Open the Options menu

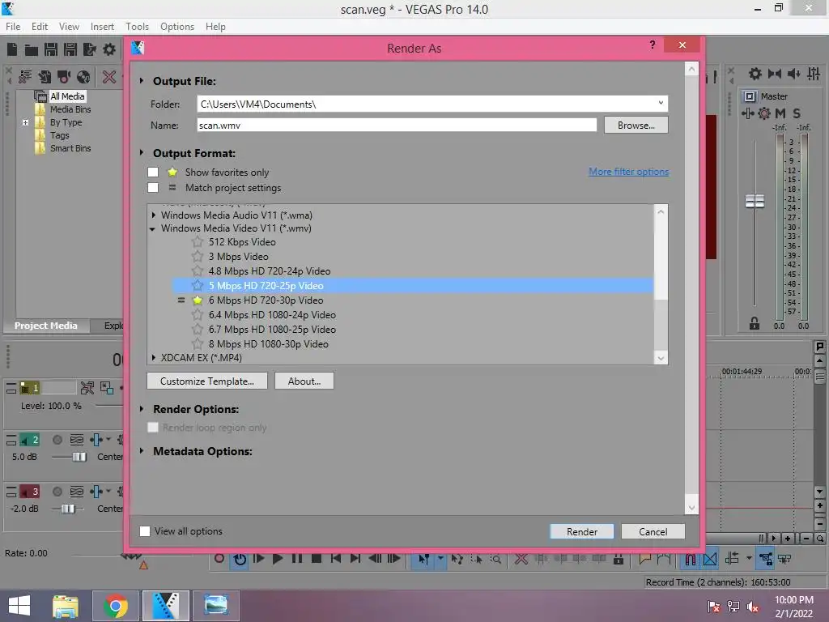tap(177, 27)
